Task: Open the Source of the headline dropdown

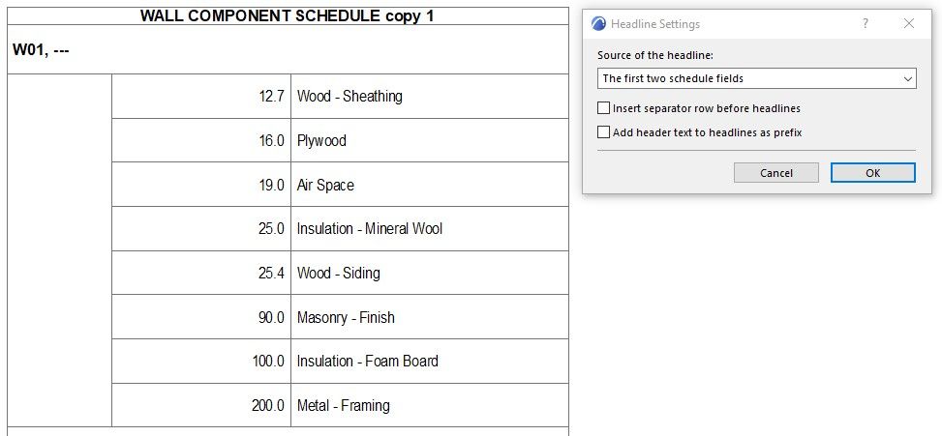Action: (756, 78)
